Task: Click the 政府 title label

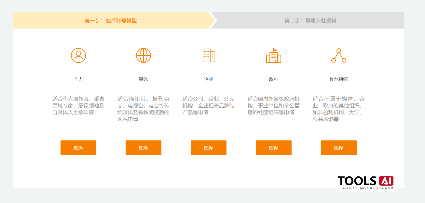Action: coord(274,79)
